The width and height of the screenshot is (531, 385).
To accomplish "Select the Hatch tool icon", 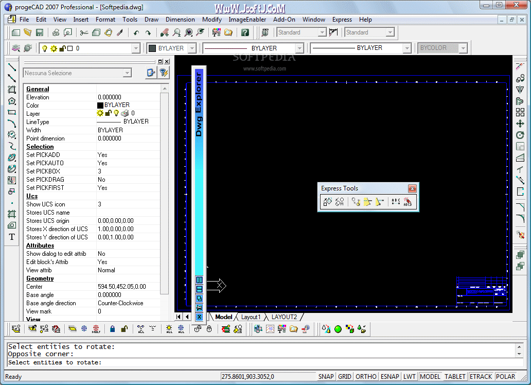I will 12,214.
